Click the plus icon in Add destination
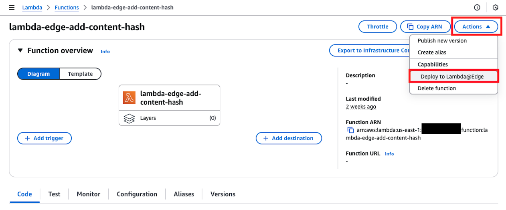 (266, 138)
